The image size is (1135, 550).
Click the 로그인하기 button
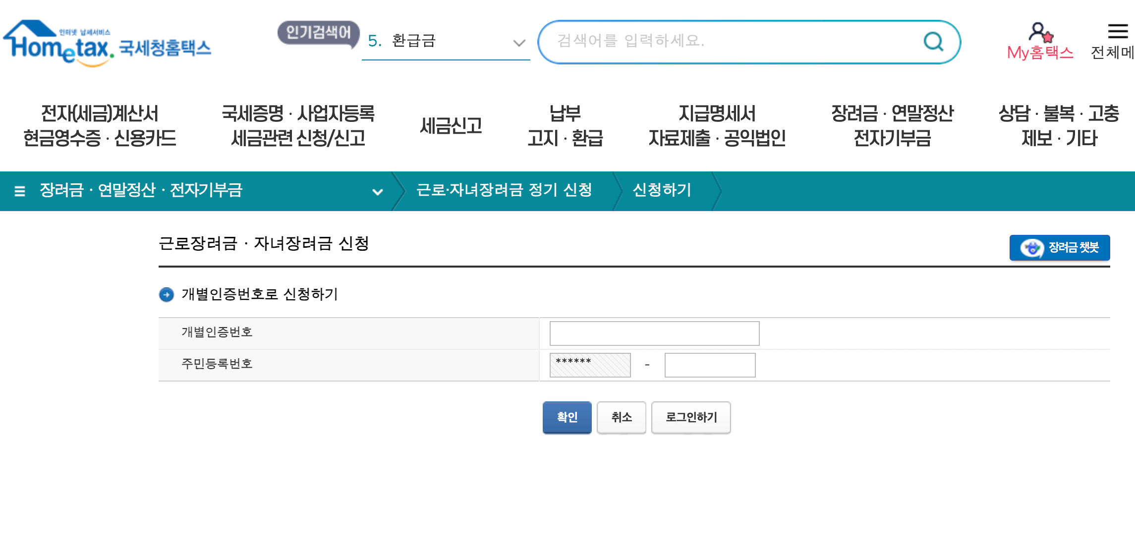(x=690, y=417)
